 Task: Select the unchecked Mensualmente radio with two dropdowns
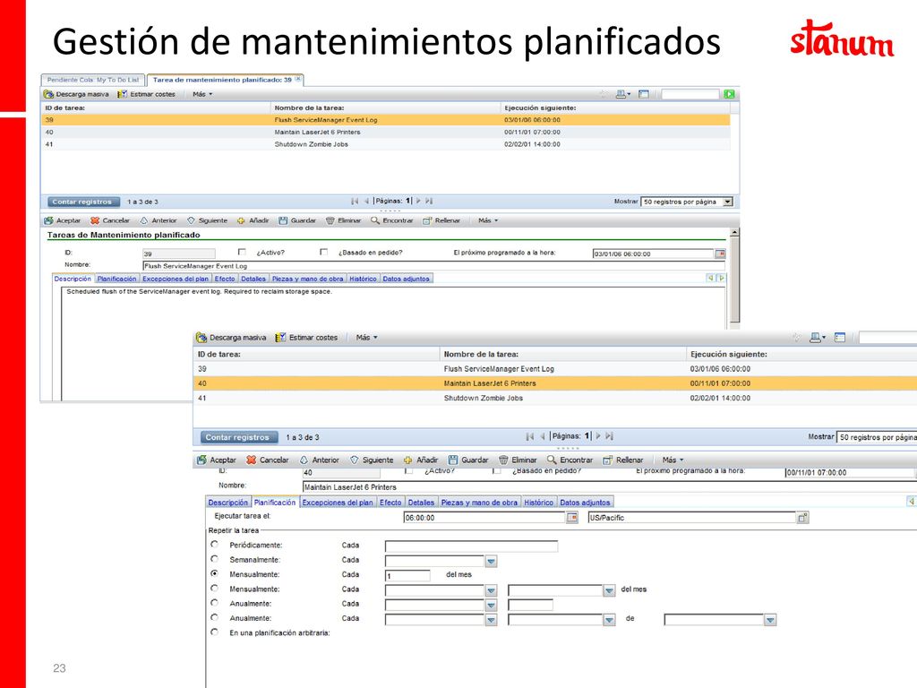point(215,589)
